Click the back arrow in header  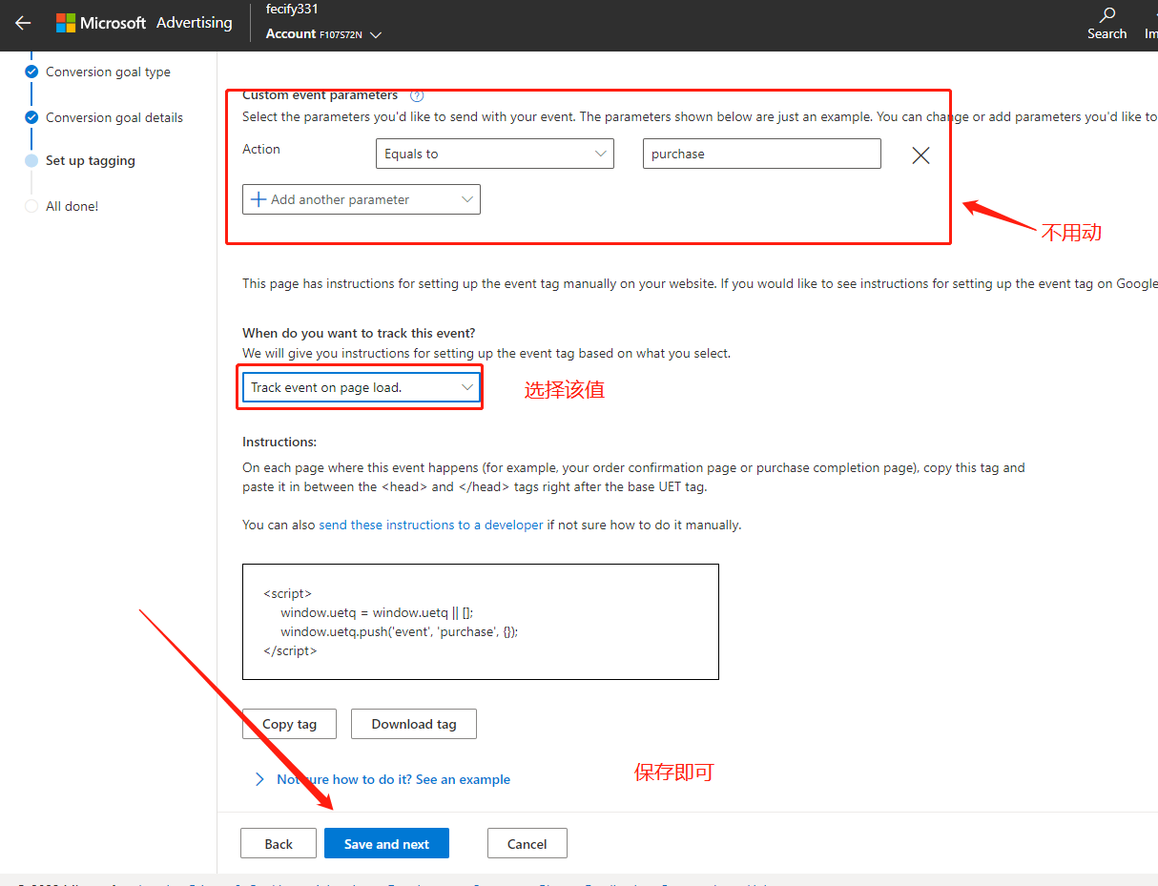(x=23, y=23)
